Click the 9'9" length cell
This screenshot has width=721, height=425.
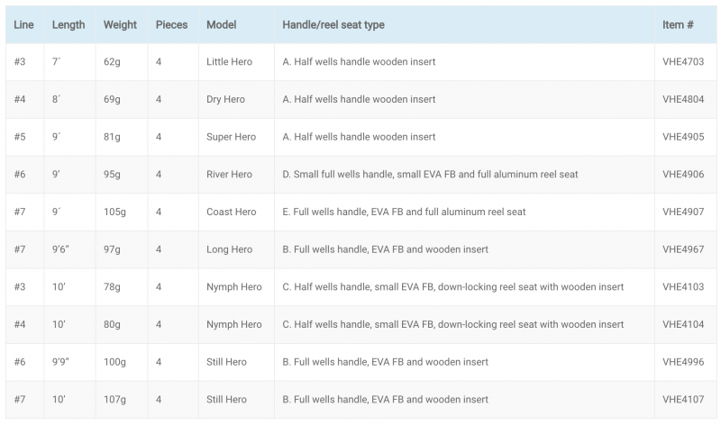pos(60,362)
